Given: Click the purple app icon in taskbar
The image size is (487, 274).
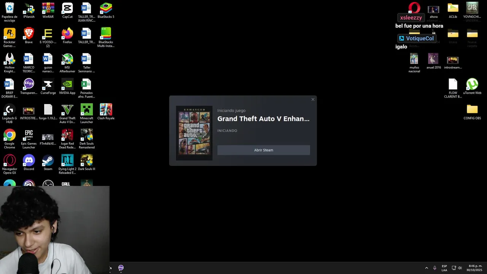Looking at the screenshot, I should [121, 268].
